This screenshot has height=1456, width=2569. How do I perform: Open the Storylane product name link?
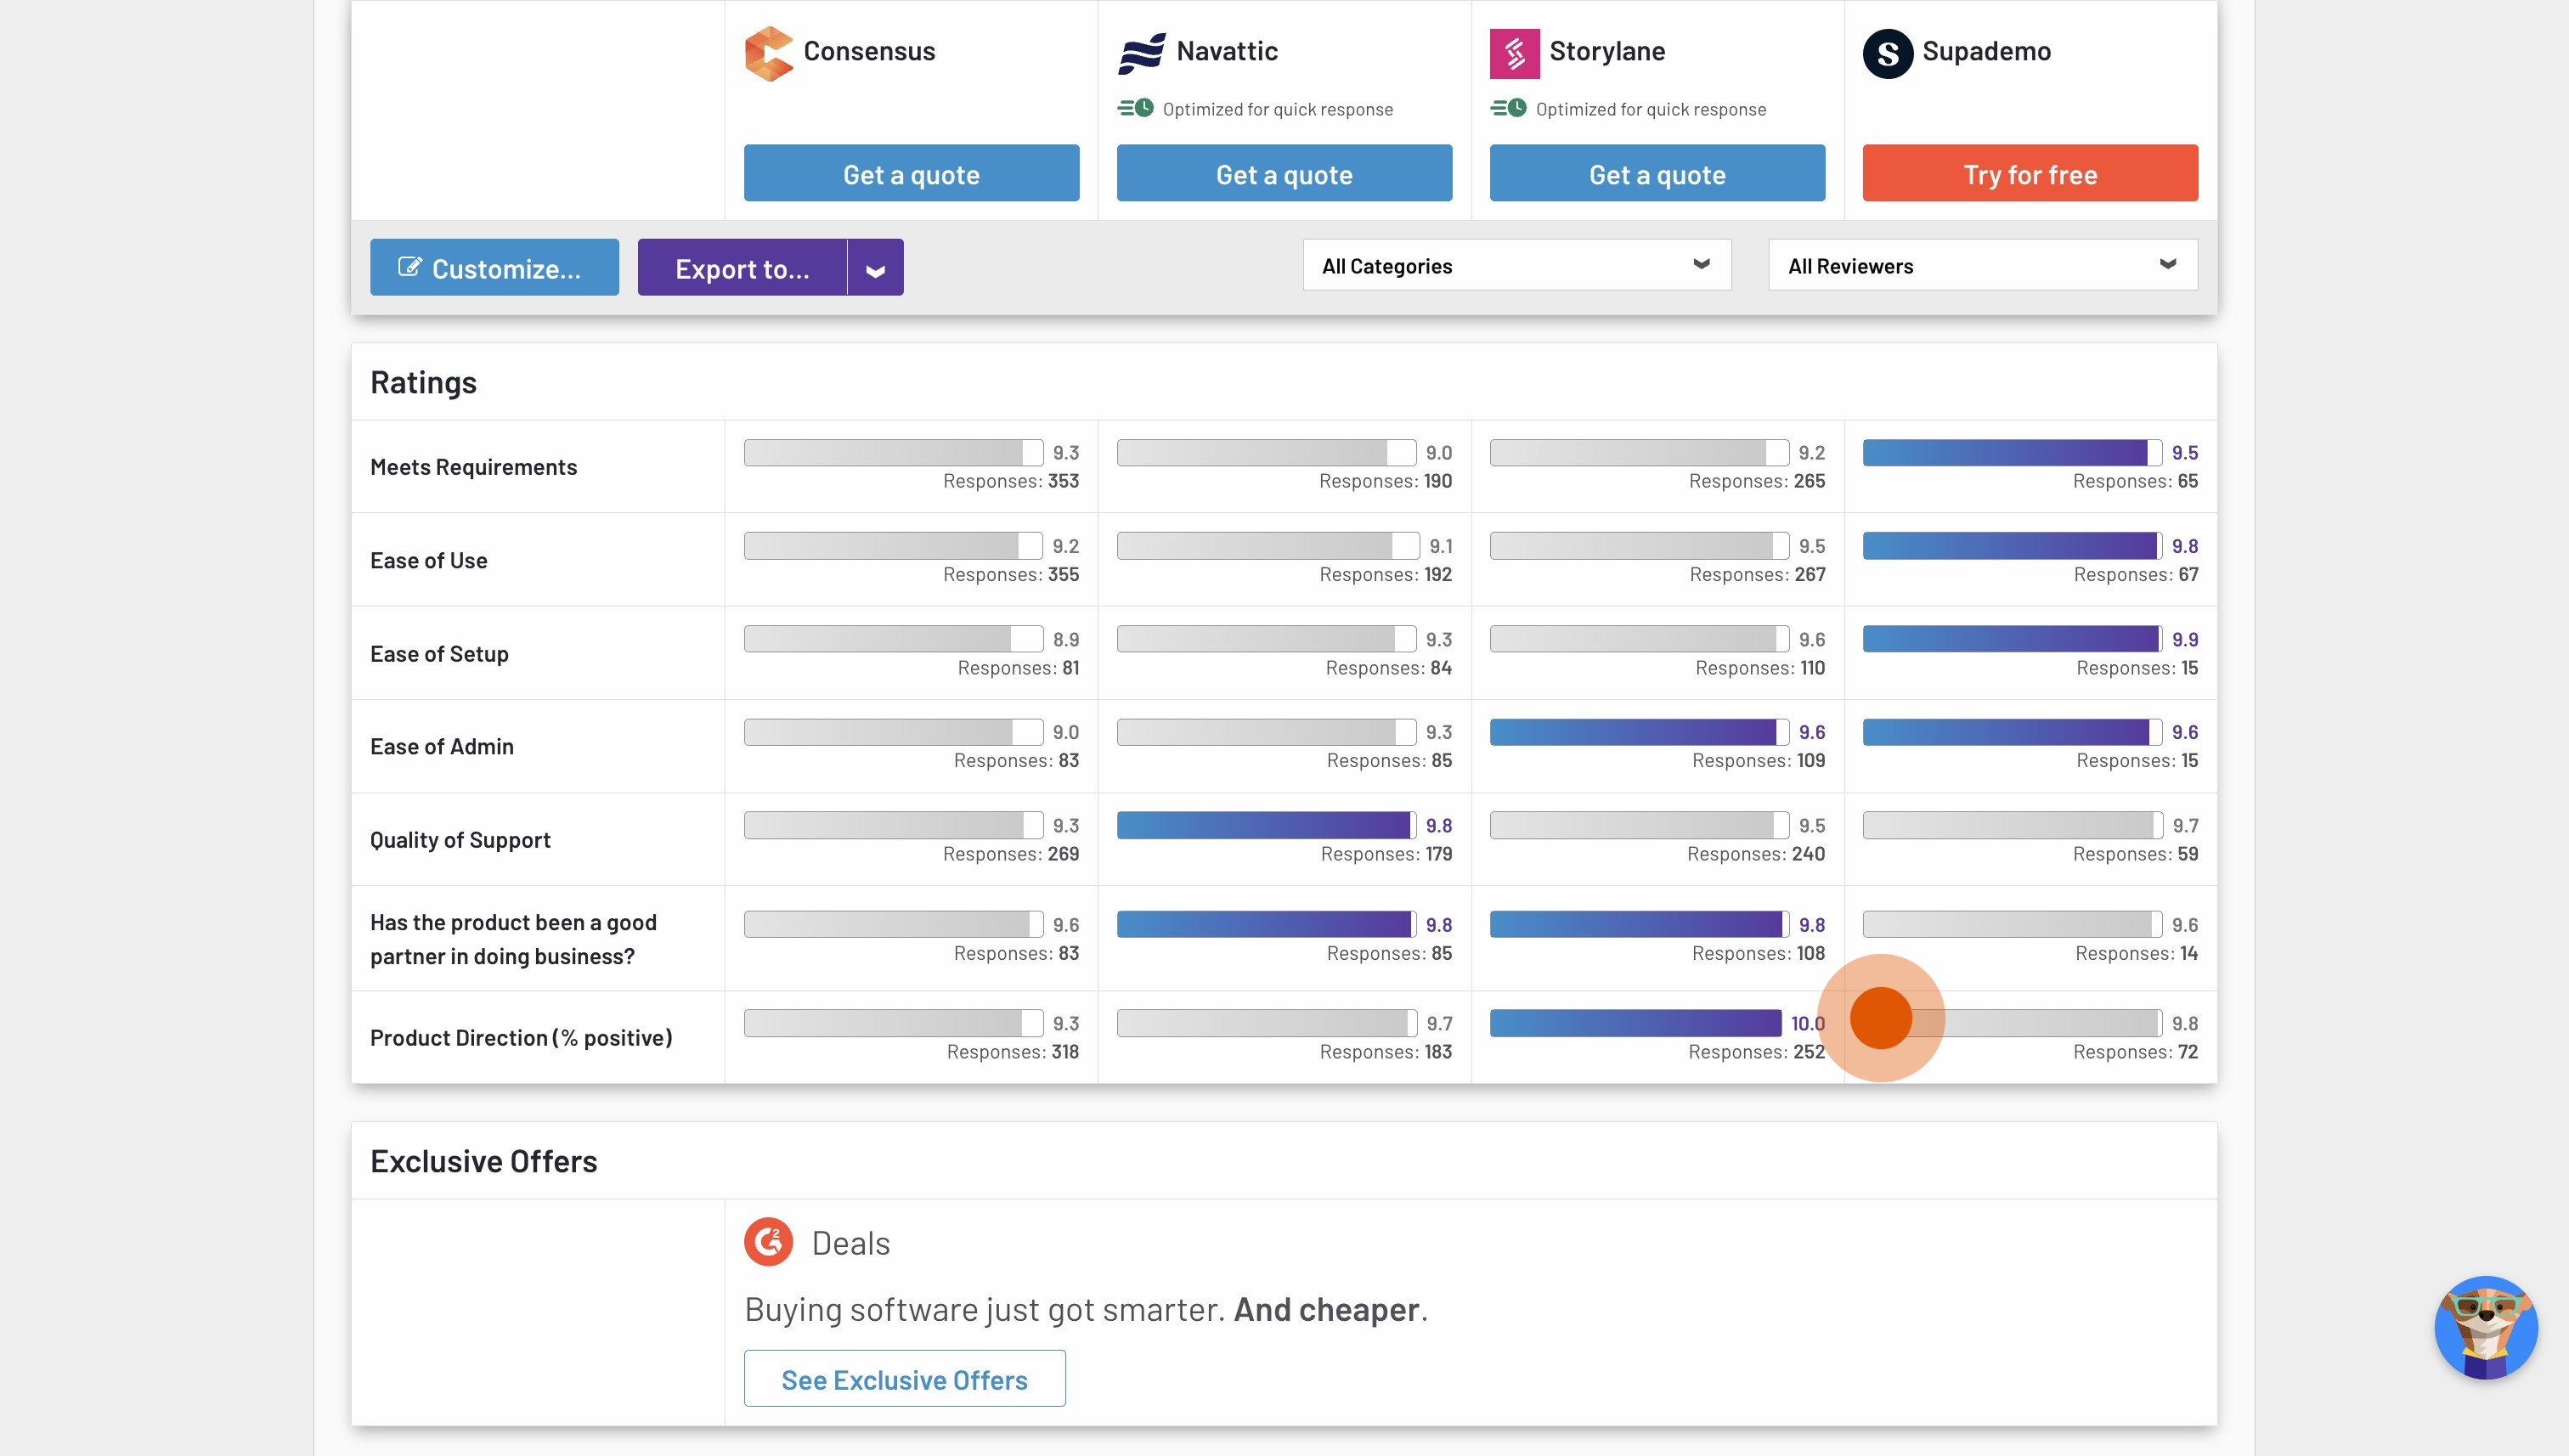1607,51
